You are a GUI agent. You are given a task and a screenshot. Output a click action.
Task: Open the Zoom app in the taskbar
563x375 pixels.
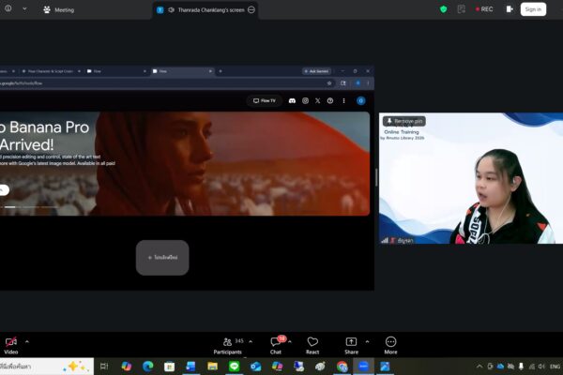pos(363,367)
